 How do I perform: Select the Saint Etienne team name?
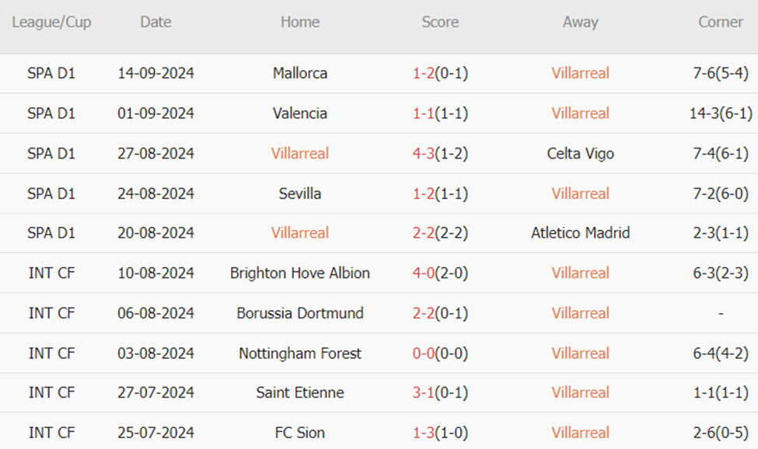click(x=300, y=393)
